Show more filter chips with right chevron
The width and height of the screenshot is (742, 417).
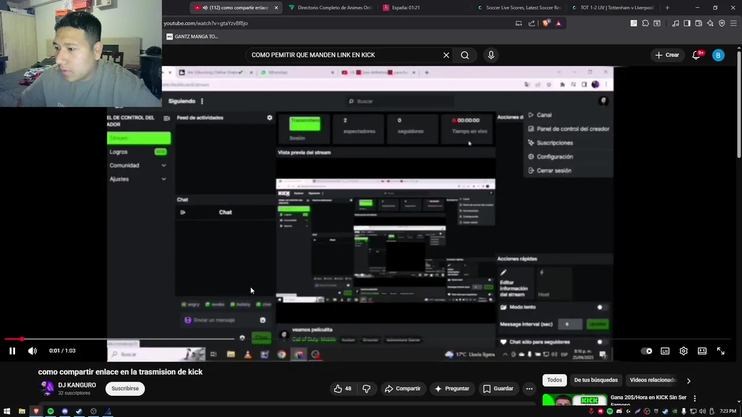688,381
